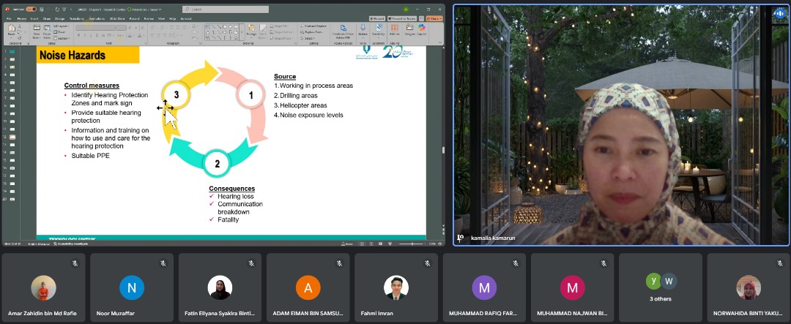Image resolution: width=791 pixels, height=324 pixels.
Task: Click the Accessibility Investigate status entry
Action: 70,244
